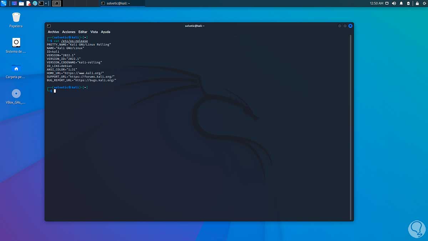This screenshot has width=428, height=241.
Task: Click the empty terminal prompt cursor
Action: click(55, 91)
